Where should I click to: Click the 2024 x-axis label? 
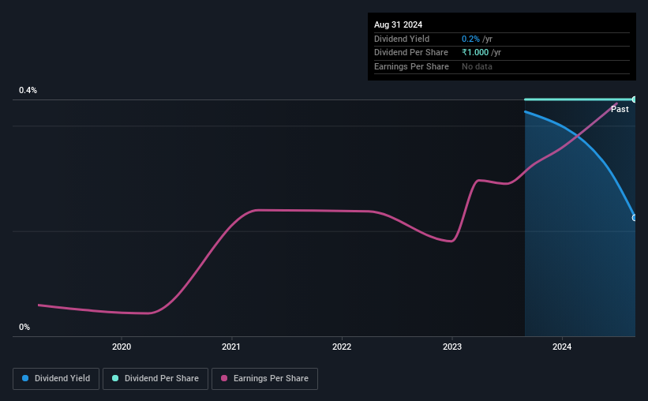562,347
